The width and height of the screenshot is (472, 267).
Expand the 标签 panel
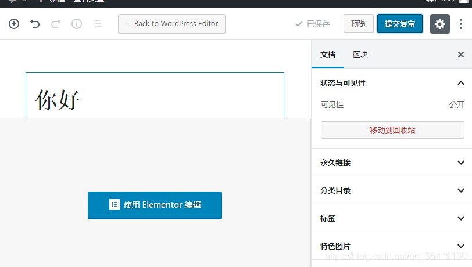pos(392,218)
